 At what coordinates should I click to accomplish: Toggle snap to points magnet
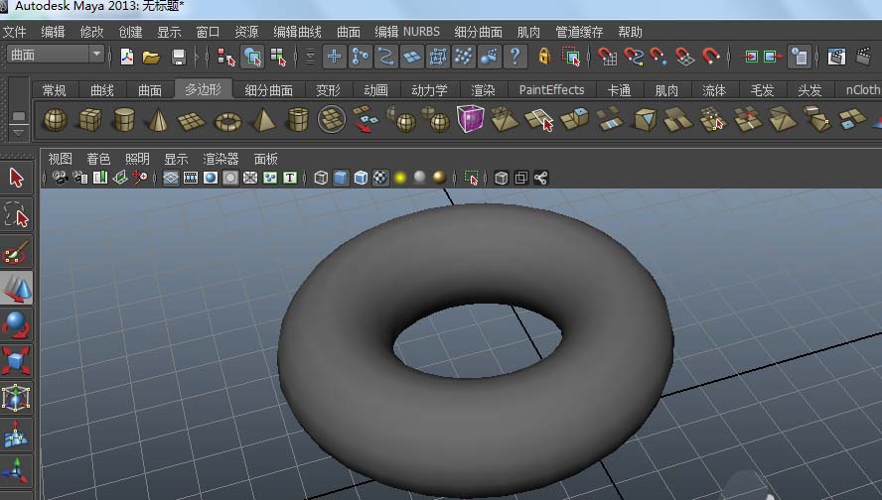coord(659,57)
